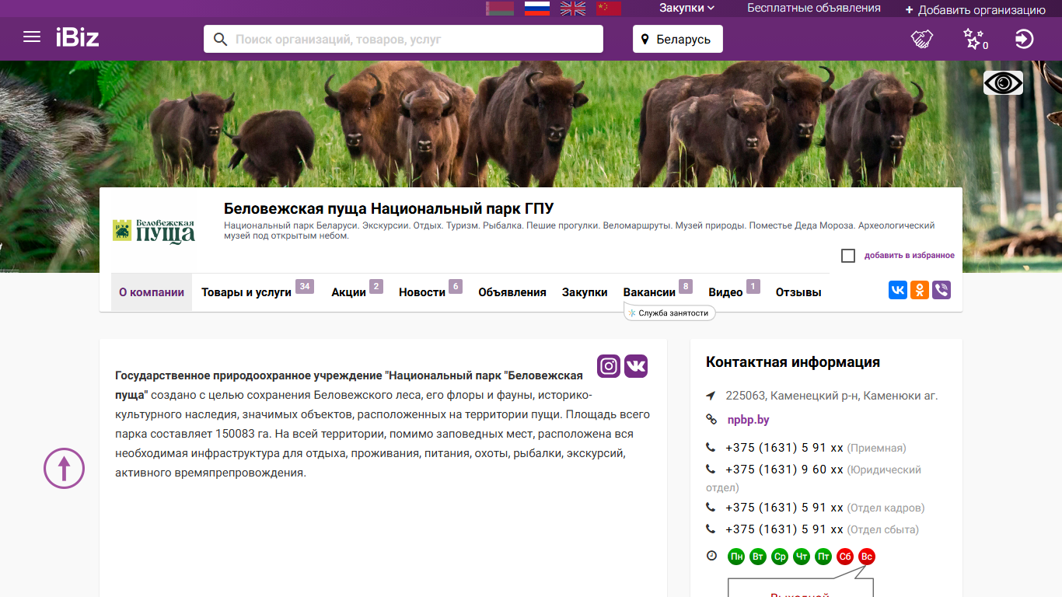This screenshot has height=597, width=1062.
Task: Click the search magnifier icon
Action: 220,39
